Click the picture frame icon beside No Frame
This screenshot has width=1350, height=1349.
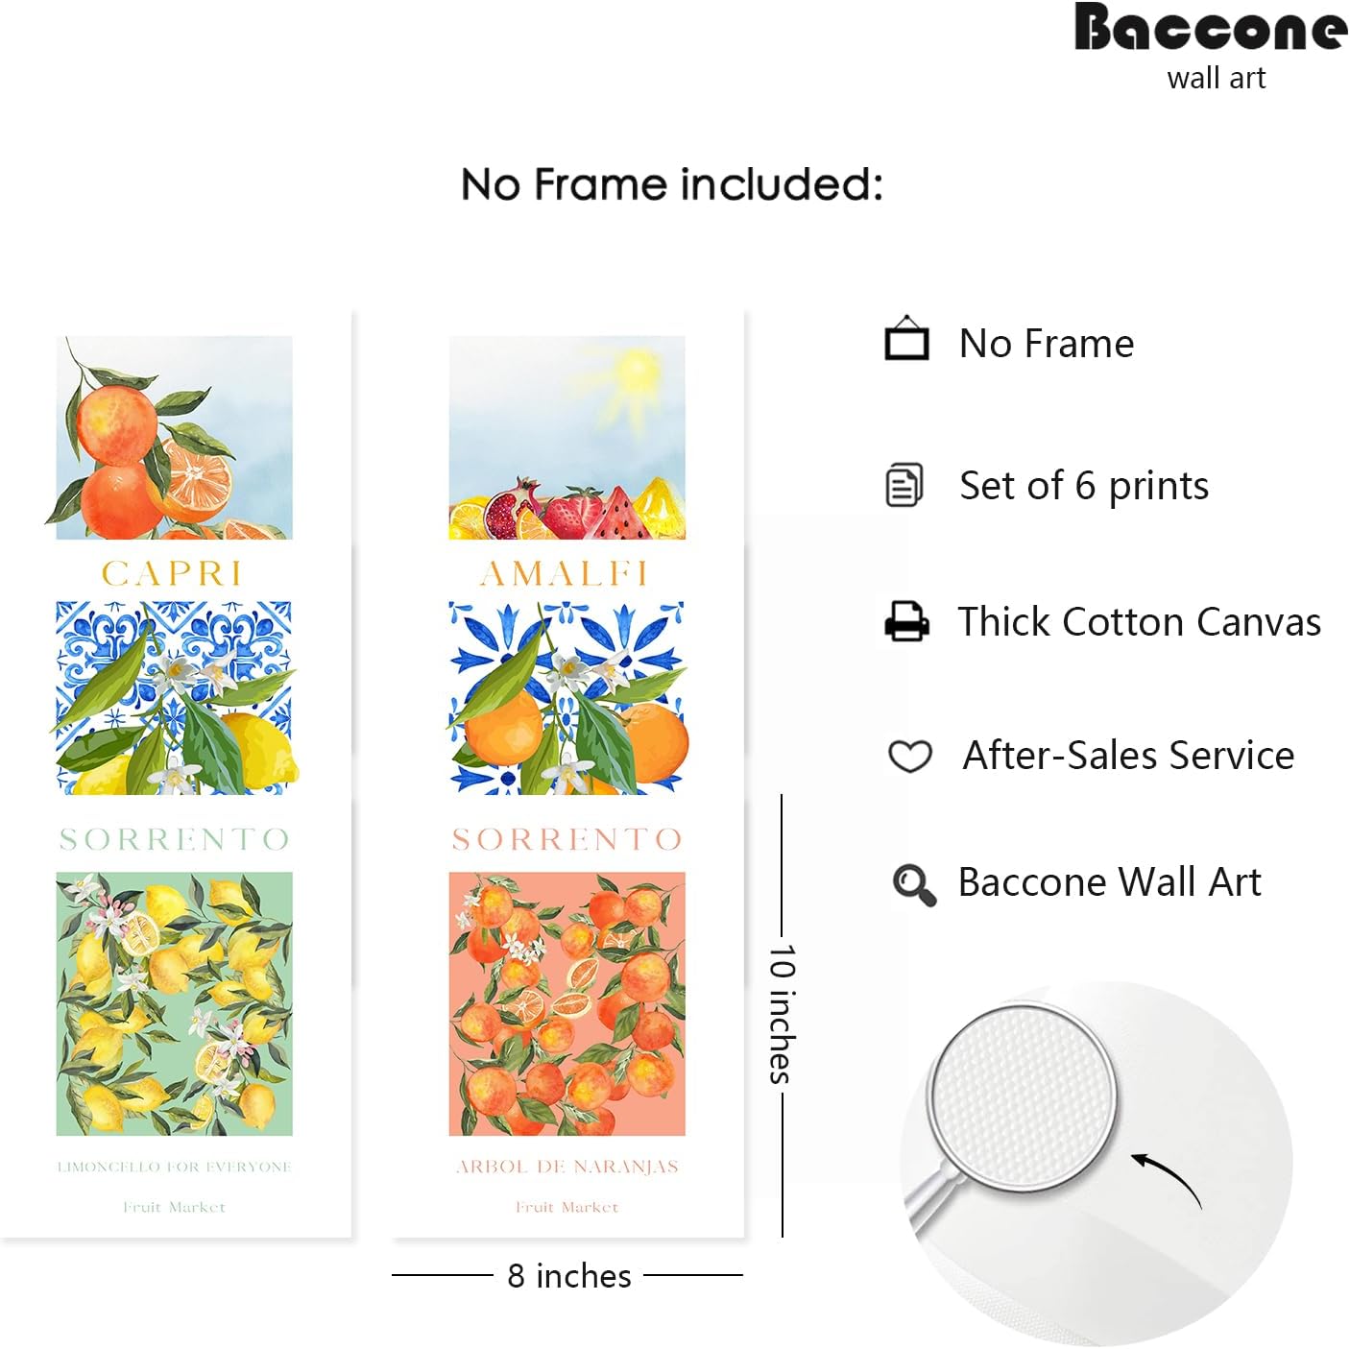click(906, 339)
